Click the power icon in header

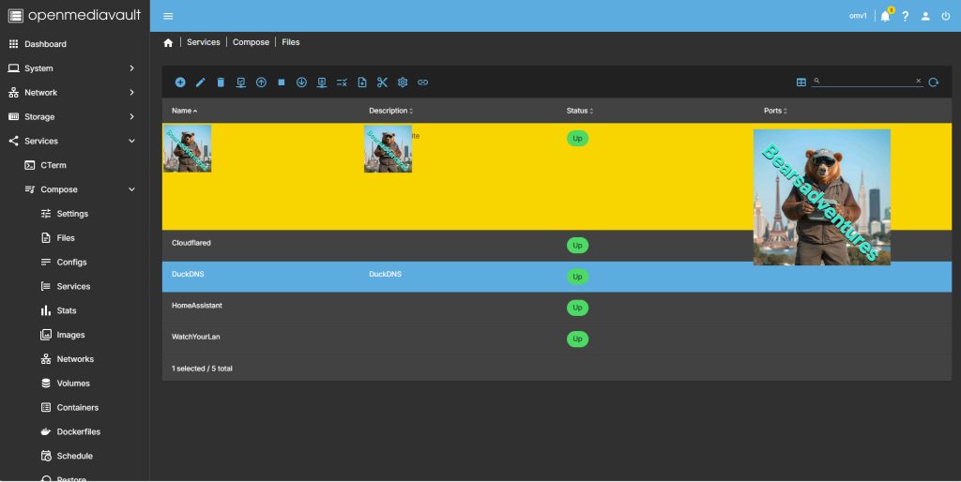tap(945, 16)
